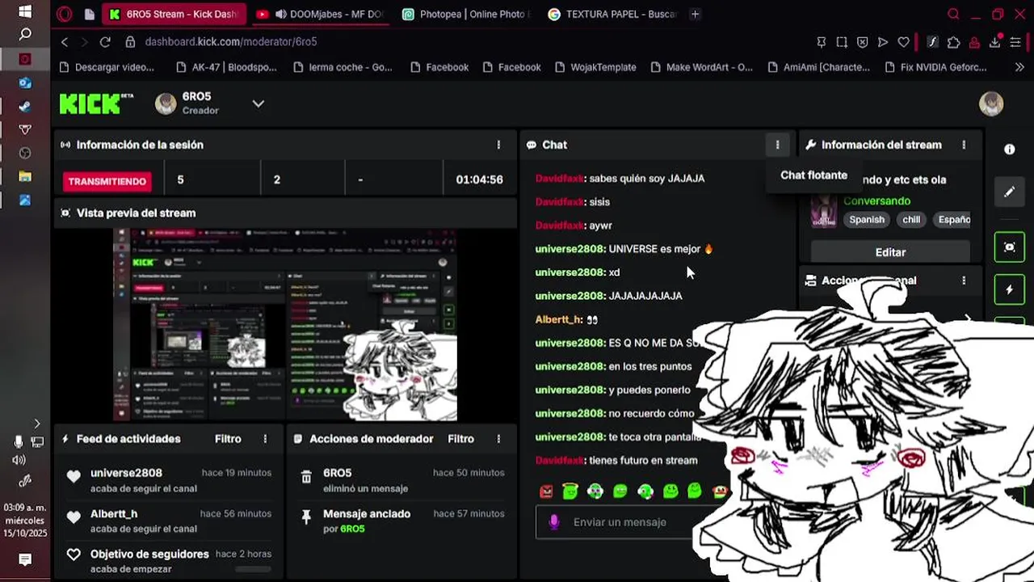Viewport: 1034px width, 582px height.
Task: Open options menu for Acciones del canal
Action: point(964,280)
